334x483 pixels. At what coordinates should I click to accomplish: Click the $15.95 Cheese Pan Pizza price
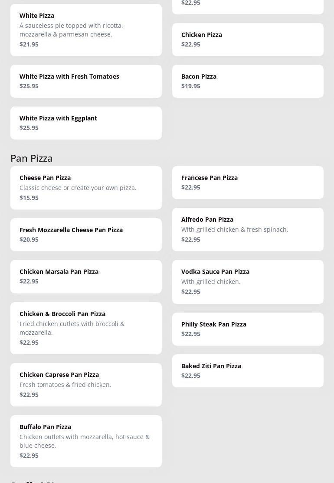pyautogui.click(x=29, y=198)
